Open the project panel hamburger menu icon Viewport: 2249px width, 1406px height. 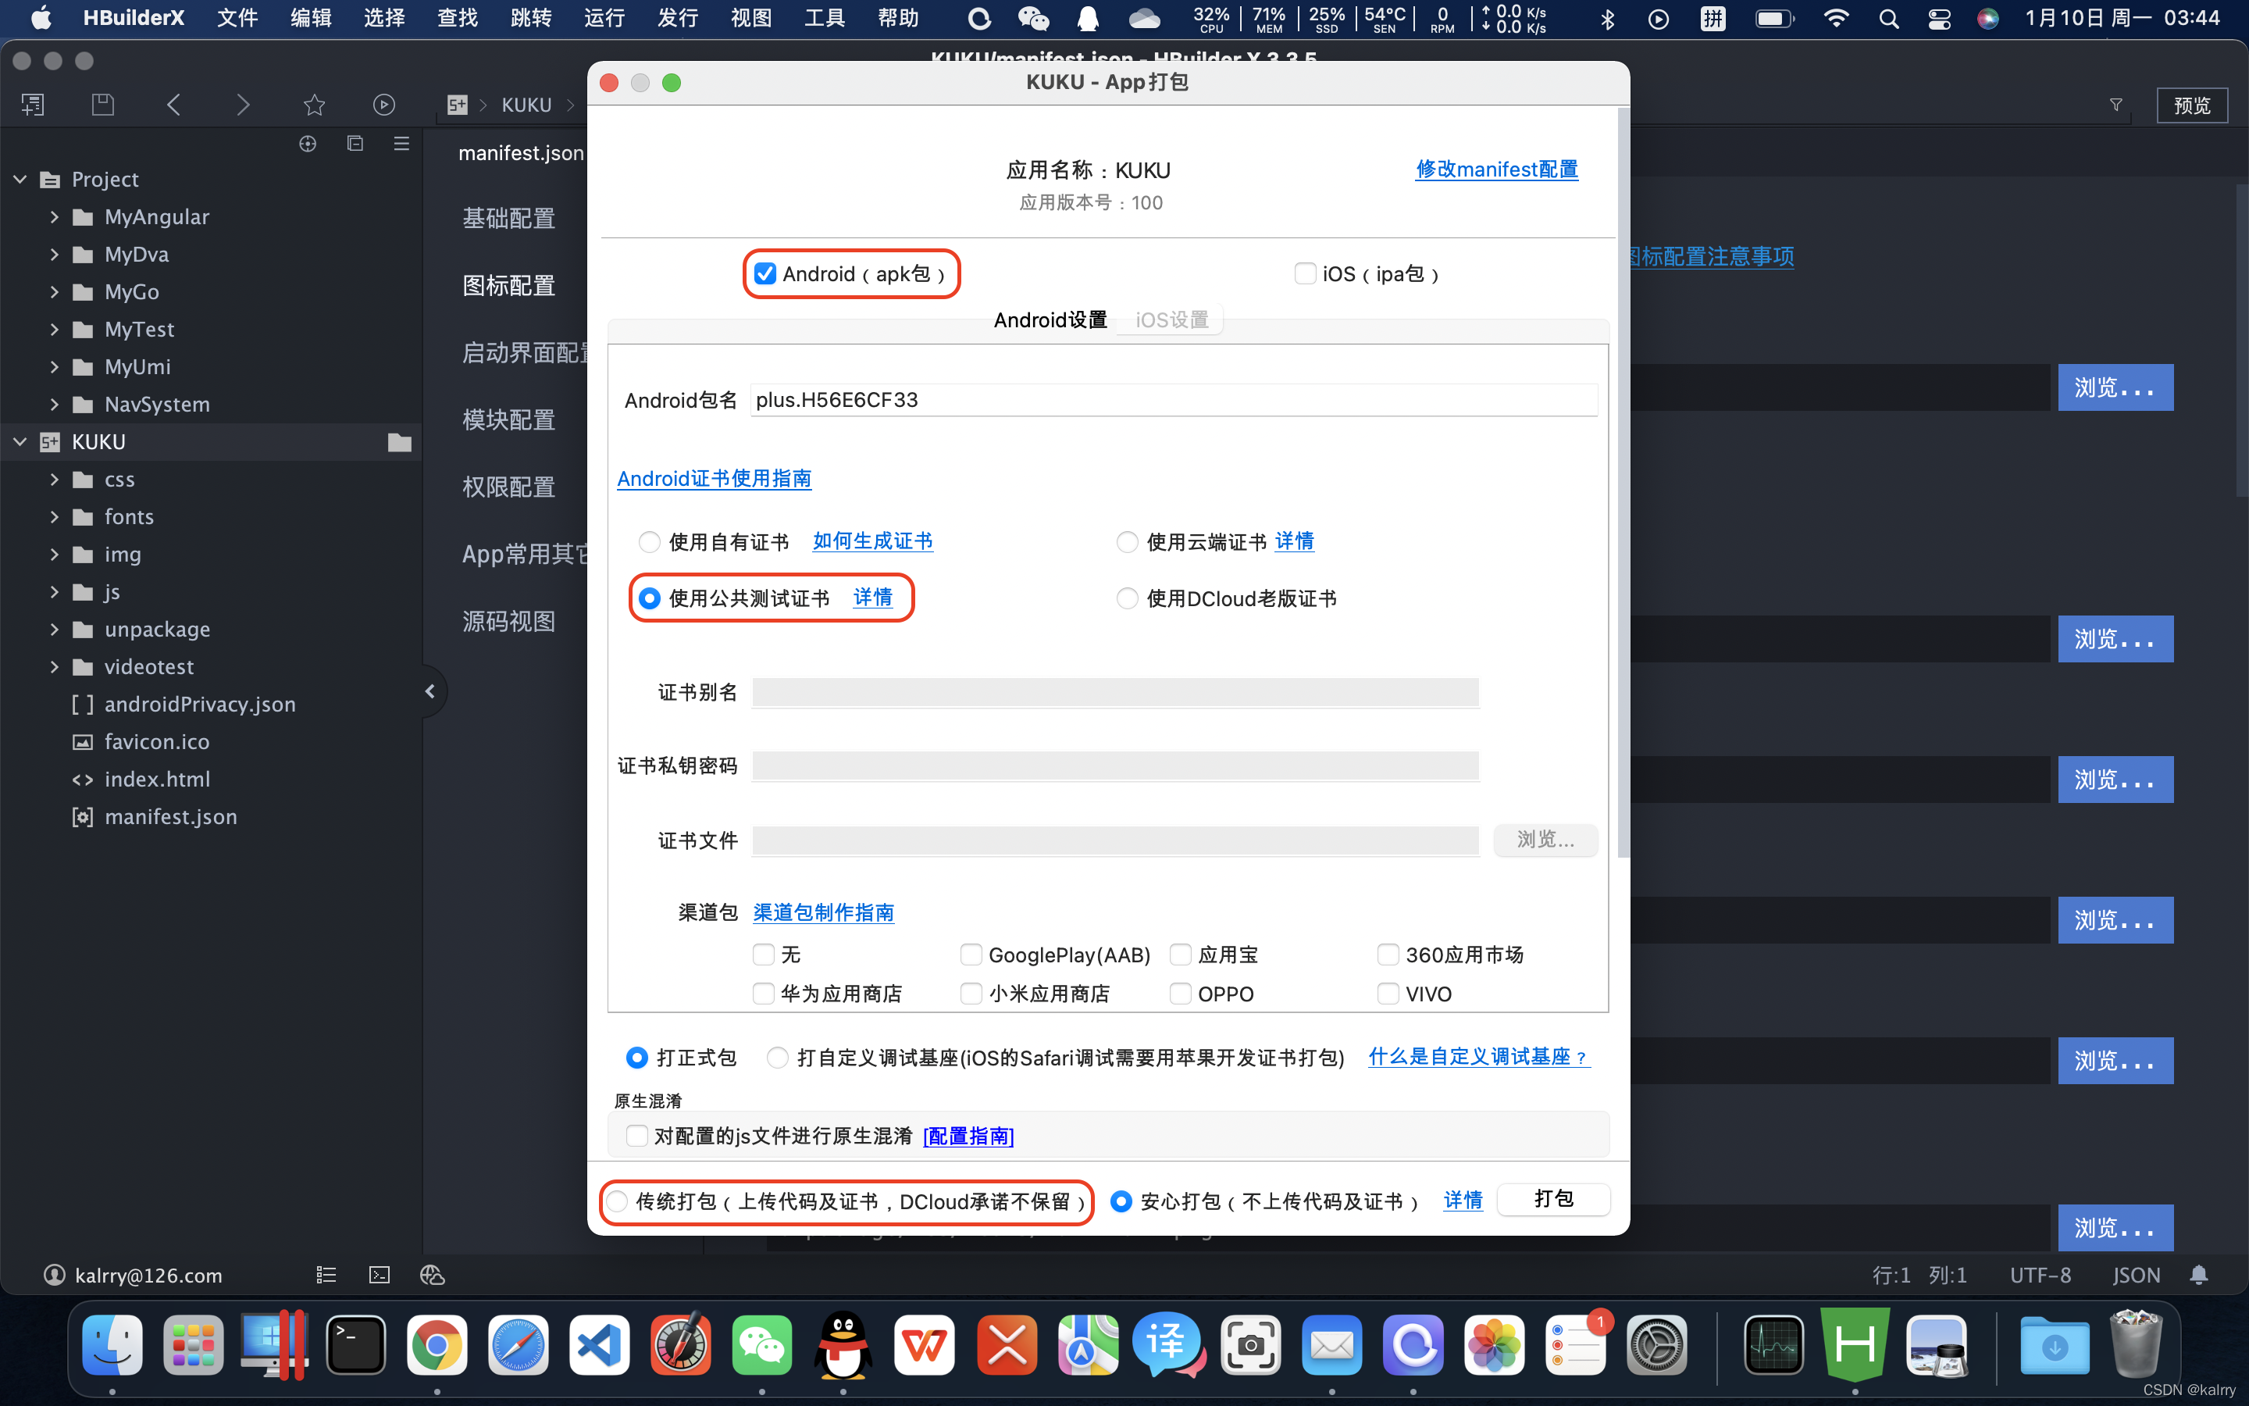[401, 143]
